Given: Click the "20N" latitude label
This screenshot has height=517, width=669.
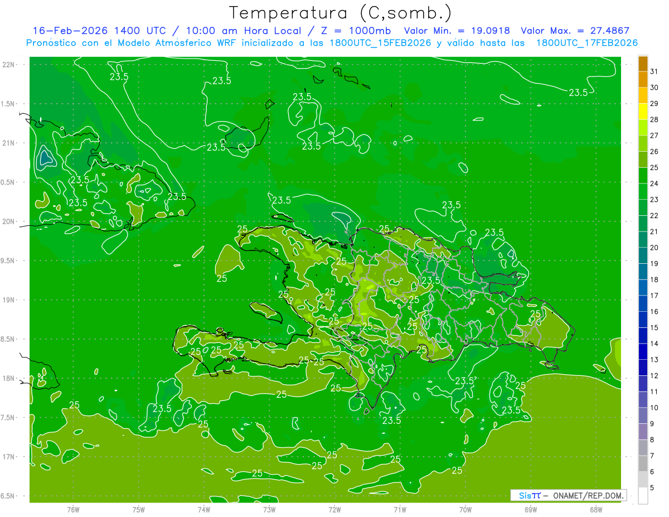Looking at the screenshot, I should coord(8,221).
